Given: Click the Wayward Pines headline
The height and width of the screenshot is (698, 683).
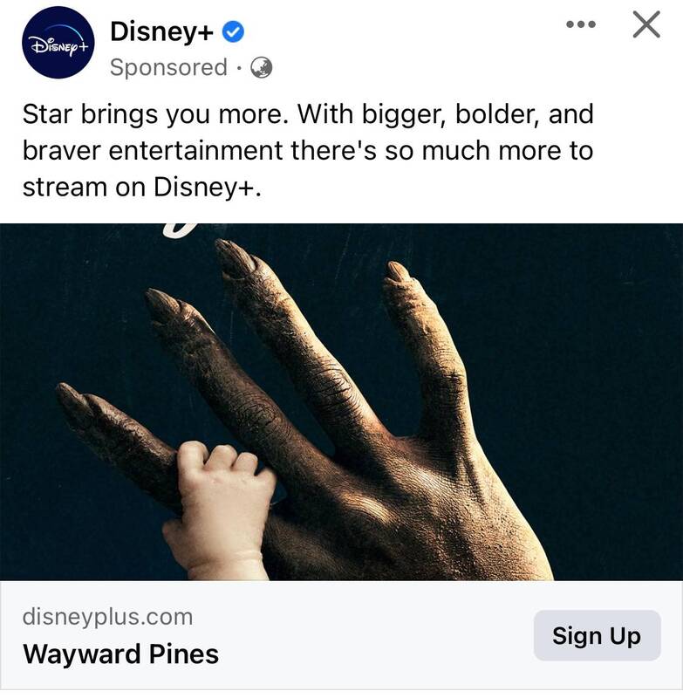Looking at the screenshot, I should pos(120,654).
